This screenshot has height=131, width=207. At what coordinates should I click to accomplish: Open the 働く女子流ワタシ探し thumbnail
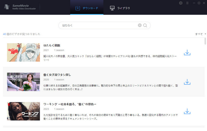23,82
